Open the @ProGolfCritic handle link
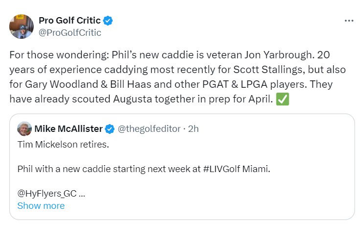 pyautogui.click(x=70, y=32)
